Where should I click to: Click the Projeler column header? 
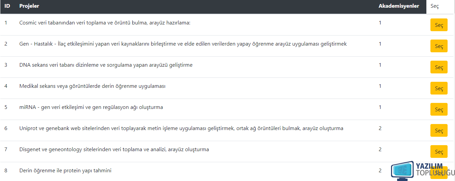pyautogui.click(x=29, y=6)
